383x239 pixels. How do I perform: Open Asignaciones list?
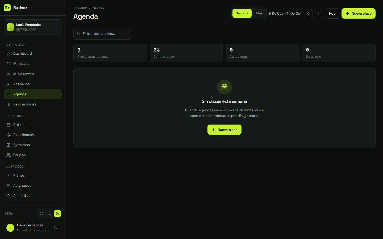pos(33,104)
